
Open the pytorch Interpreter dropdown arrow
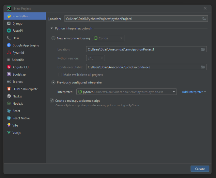tap(174, 92)
